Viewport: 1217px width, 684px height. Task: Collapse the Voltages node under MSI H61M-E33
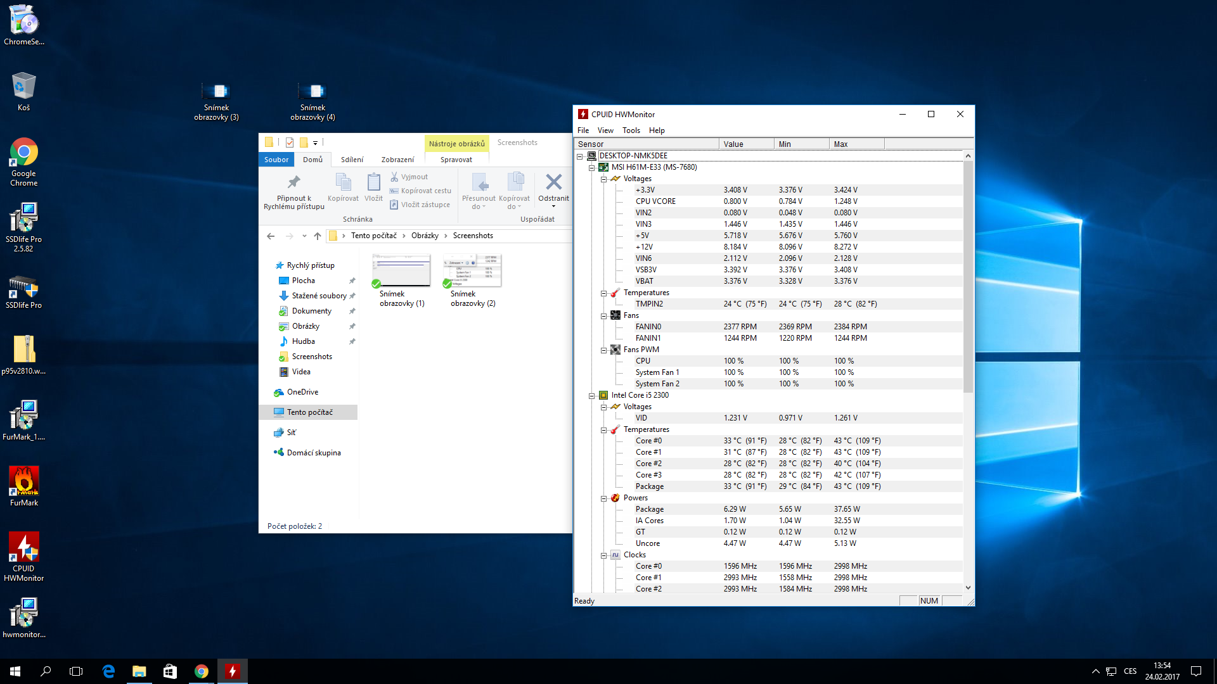click(x=604, y=179)
